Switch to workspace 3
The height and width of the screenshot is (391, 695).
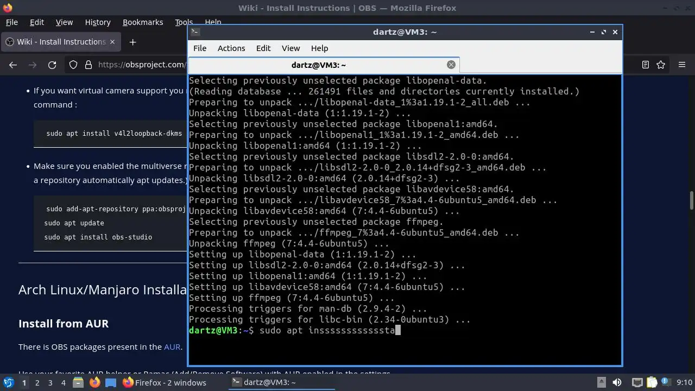click(x=50, y=382)
